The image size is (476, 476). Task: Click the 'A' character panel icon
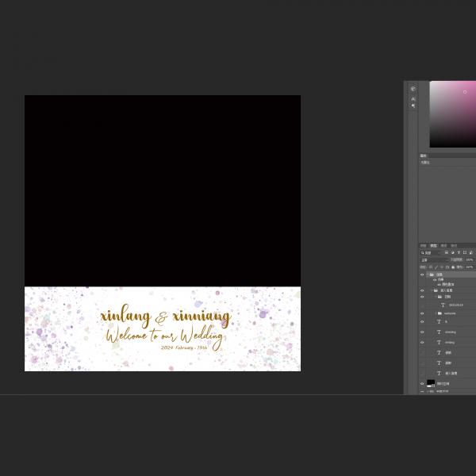(413, 98)
